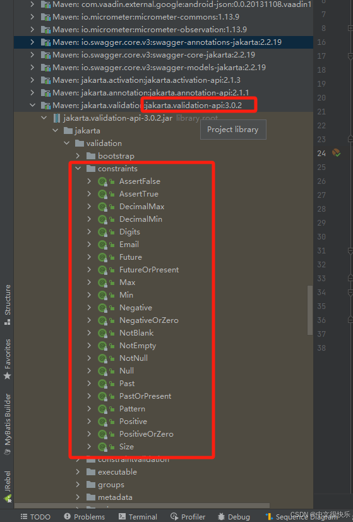Collapse the jakarta.validation-api Maven library node
353x522 pixels.
(32, 105)
